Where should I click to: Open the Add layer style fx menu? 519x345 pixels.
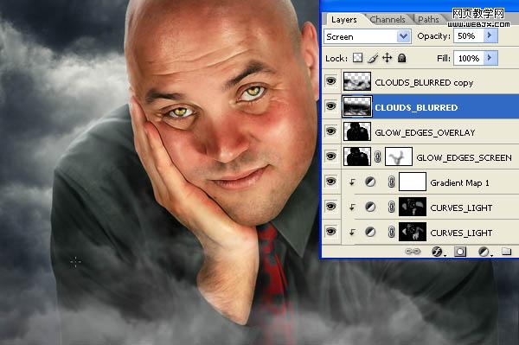438,252
